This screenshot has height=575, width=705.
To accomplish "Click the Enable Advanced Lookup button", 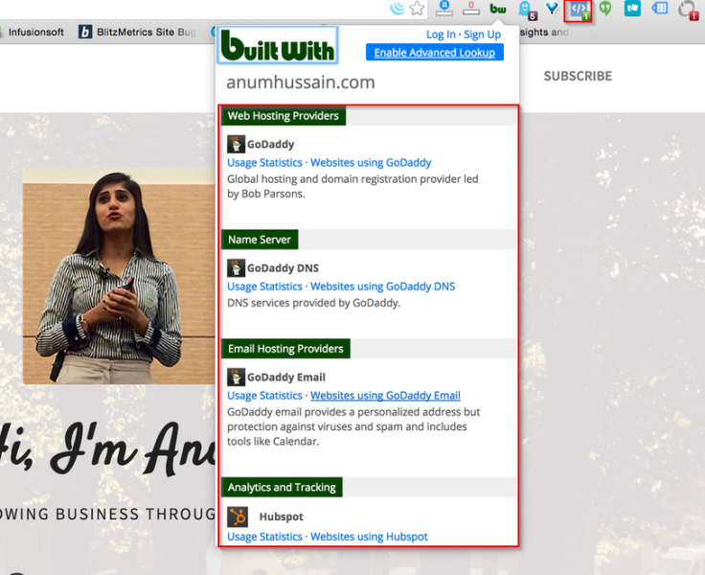I will coord(434,52).
